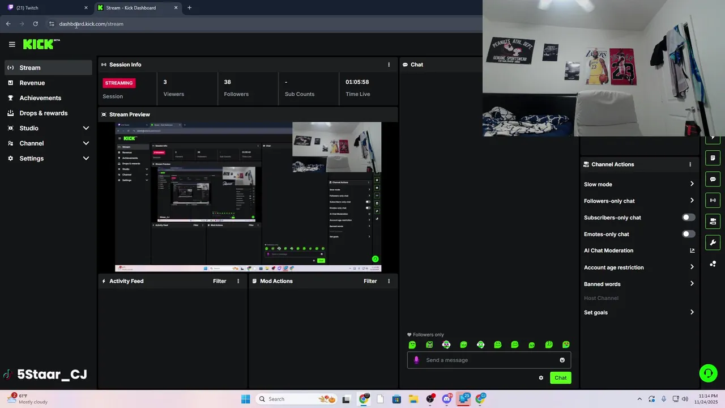Viewport: 725px width, 408px height.
Task: Click the Send a message field
Action: pos(489,360)
